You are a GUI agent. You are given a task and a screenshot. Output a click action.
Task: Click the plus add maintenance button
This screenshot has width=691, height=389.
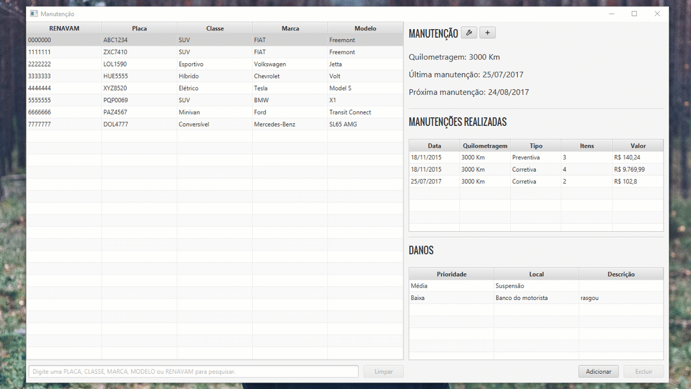click(488, 33)
